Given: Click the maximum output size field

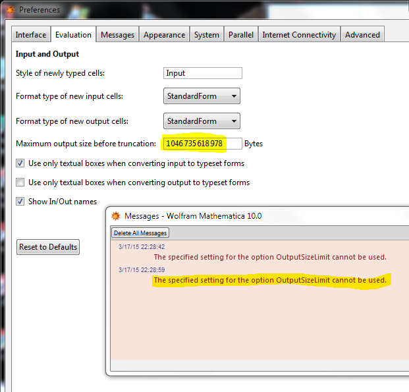Looking at the screenshot, I should 202,144.
